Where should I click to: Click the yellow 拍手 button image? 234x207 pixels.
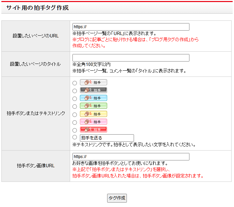click(x=94, y=114)
